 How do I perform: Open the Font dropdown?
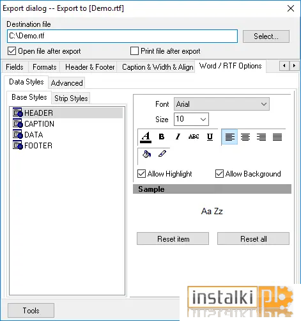(x=222, y=104)
